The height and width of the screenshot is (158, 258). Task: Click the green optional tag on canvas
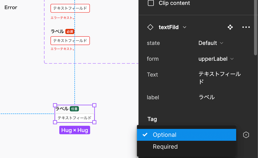pos(74,109)
